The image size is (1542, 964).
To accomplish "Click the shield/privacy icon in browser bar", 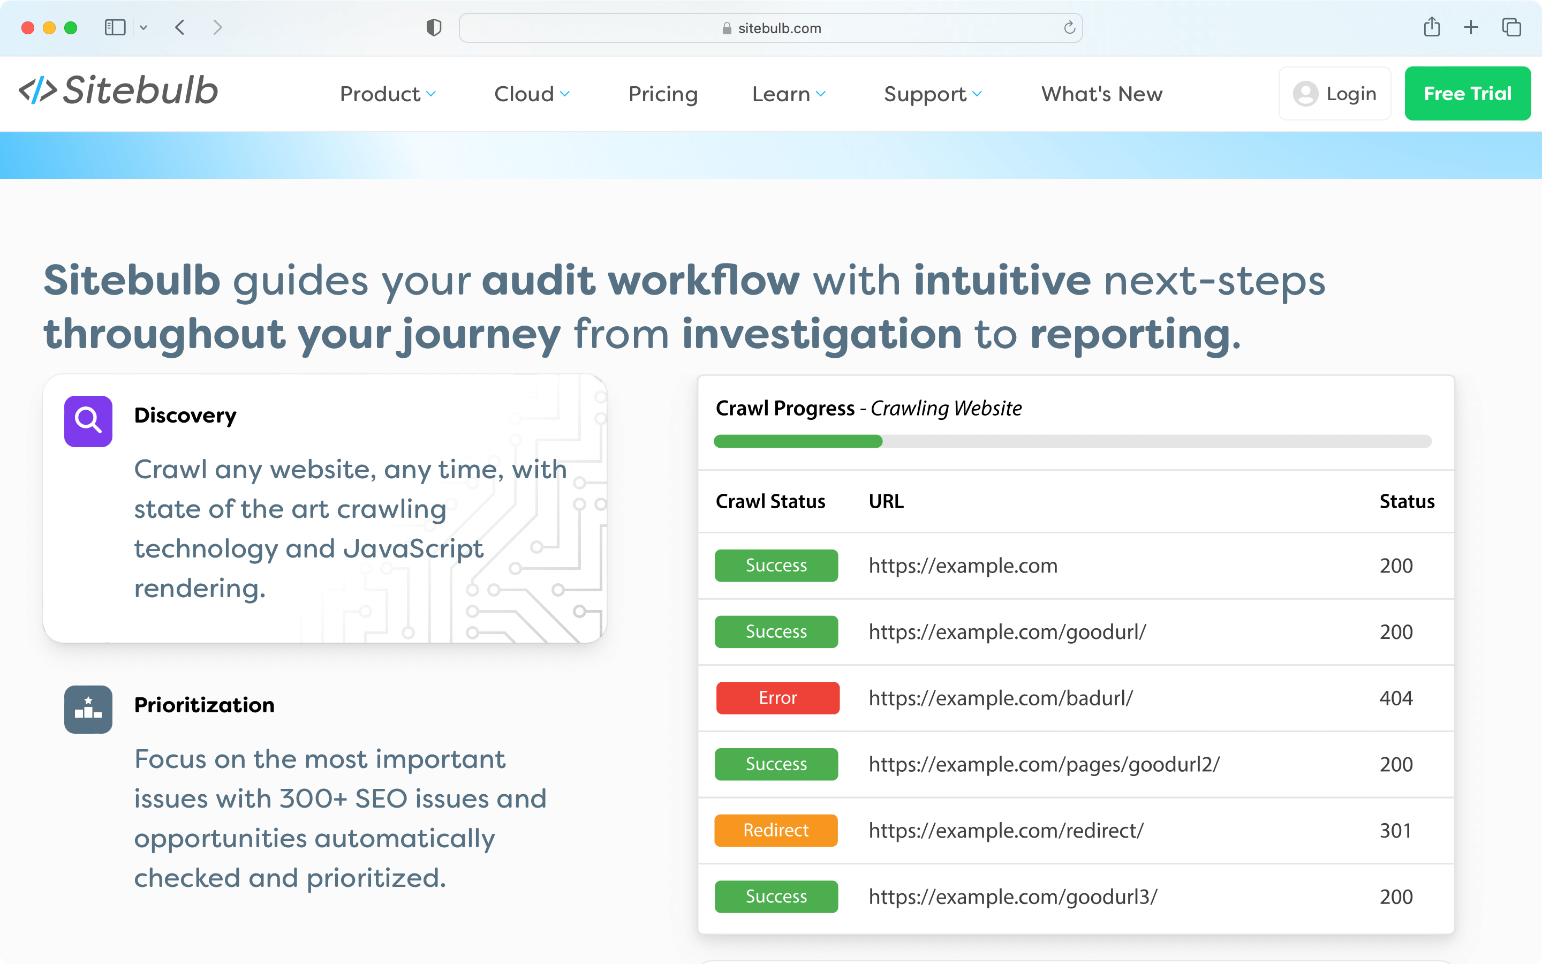I will (x=433, y=28).
